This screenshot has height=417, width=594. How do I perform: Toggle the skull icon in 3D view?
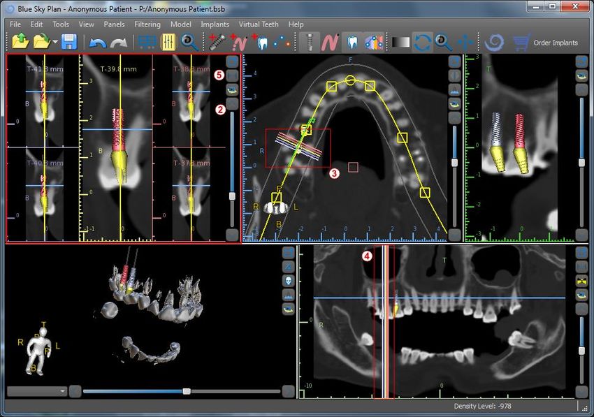289,281
